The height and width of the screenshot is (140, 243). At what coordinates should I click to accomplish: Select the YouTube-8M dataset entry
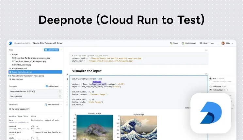point(36,96)
